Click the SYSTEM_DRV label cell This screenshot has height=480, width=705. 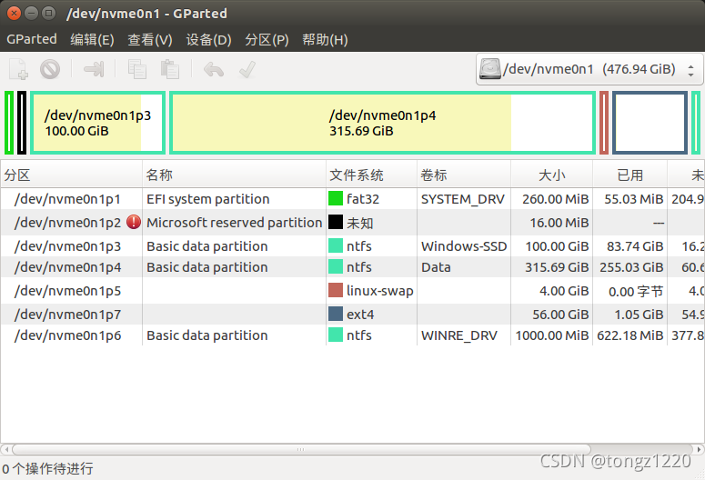point(463,199)
